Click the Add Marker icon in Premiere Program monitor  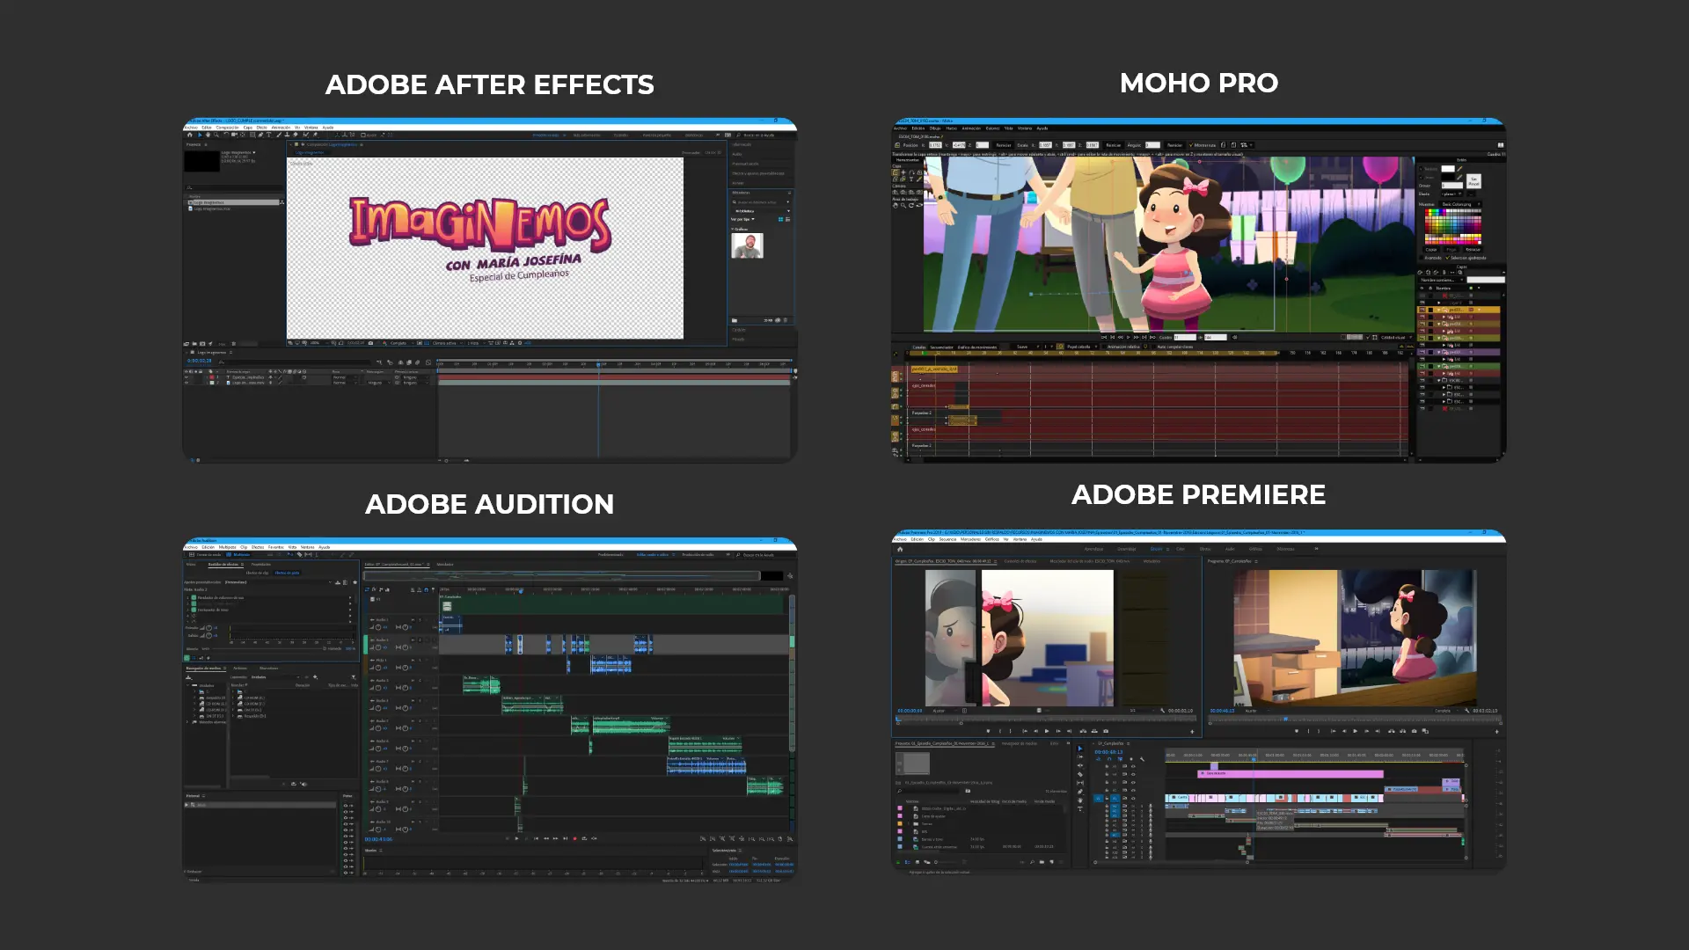pyautogui.click(x=1297, y=731)
